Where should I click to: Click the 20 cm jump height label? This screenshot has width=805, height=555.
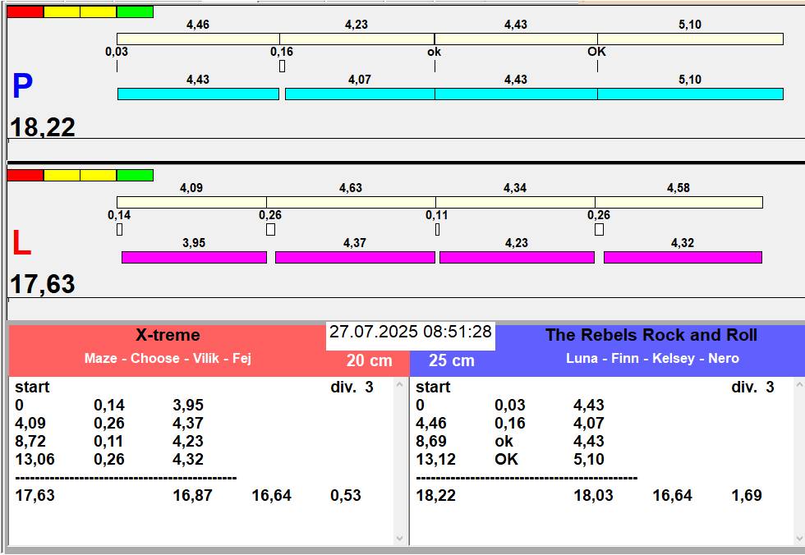(x=369, y=360)
